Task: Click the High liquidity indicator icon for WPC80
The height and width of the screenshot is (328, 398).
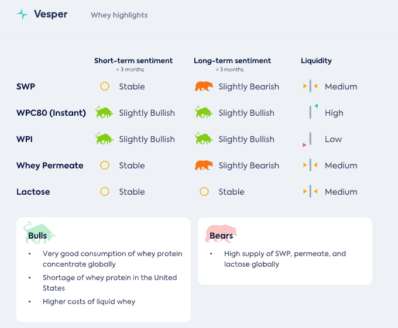Action: pos(311,112)
